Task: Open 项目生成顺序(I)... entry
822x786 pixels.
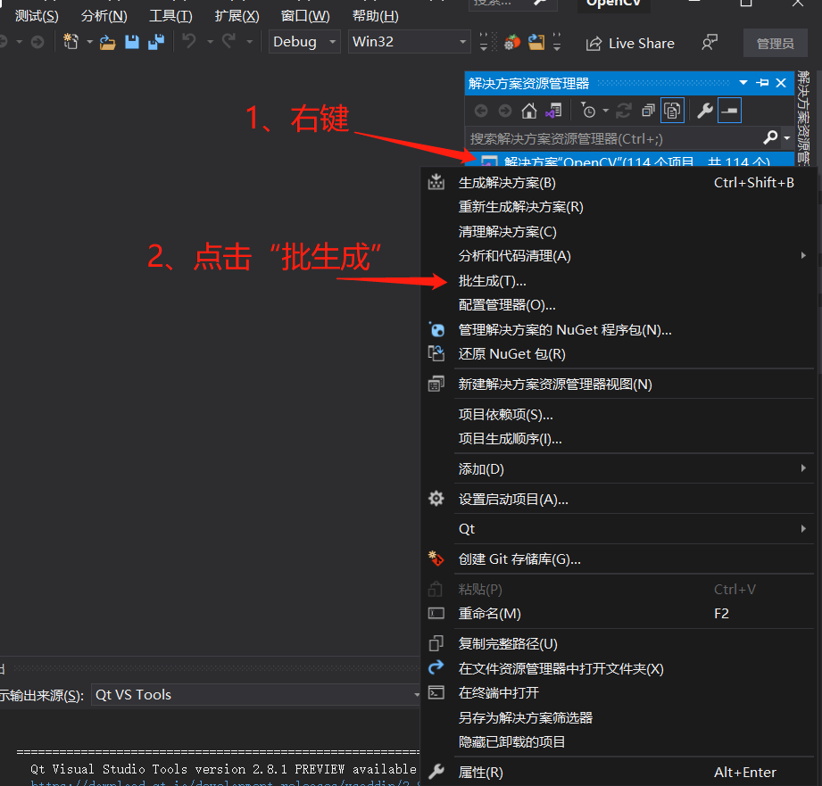Action: (619, 439)
